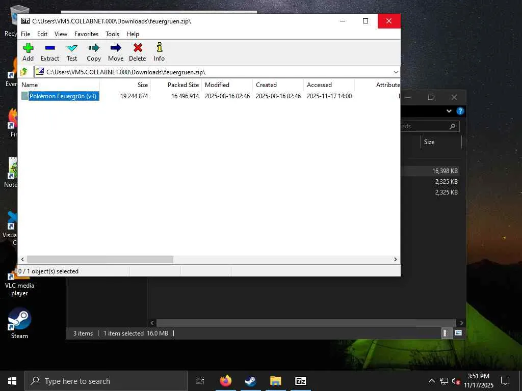Click the accessed date 2025-11-17 14:00
Viewport: 522px width, 391px height.
[329, 96]
